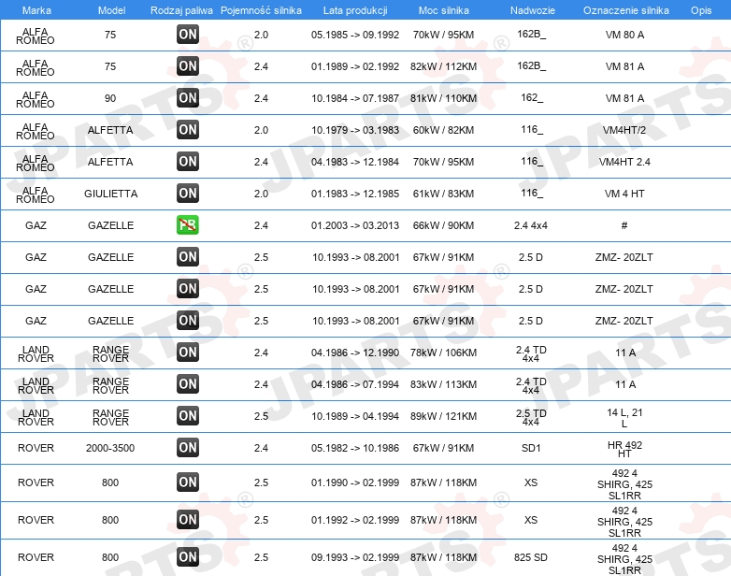The image size is (731, 576).
Task: Click ON icon in Rover 800 01.1990 row
Action: coord(188,482)
